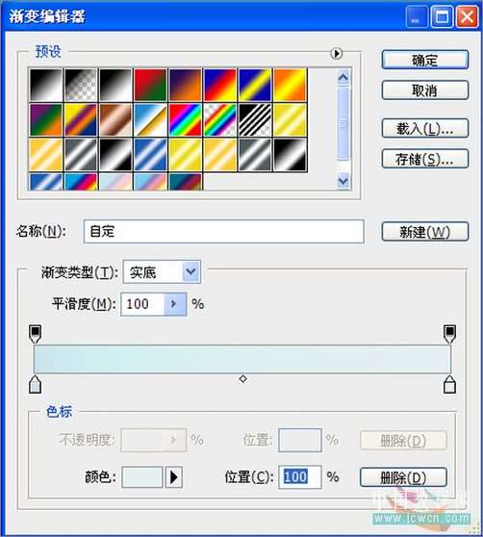
Task: Close the 渐变编辑器 dialog
Action: pos(467,16)
